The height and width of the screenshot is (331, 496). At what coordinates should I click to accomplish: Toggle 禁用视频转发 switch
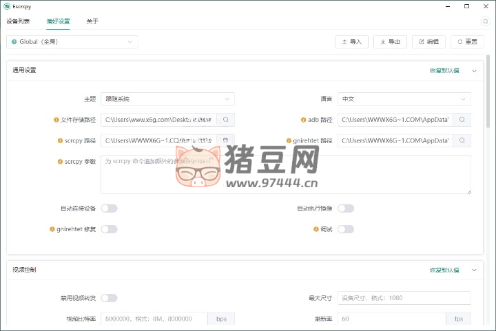click(109, 298)
